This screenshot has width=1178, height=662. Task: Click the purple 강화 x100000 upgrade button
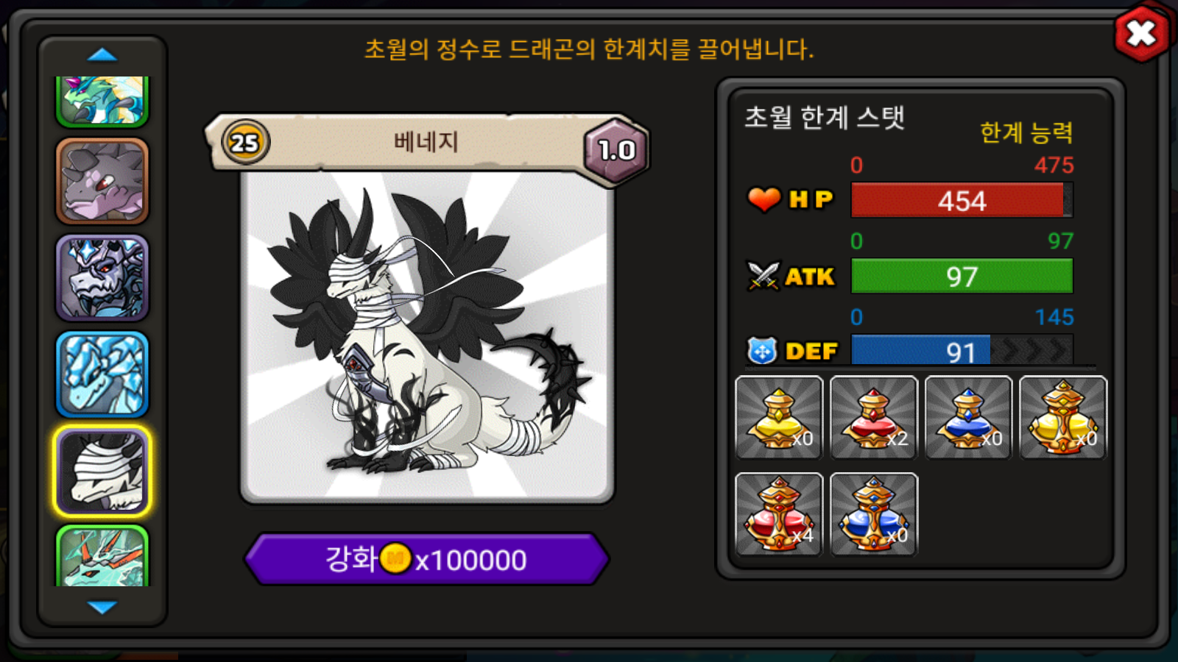click(427, 560)
